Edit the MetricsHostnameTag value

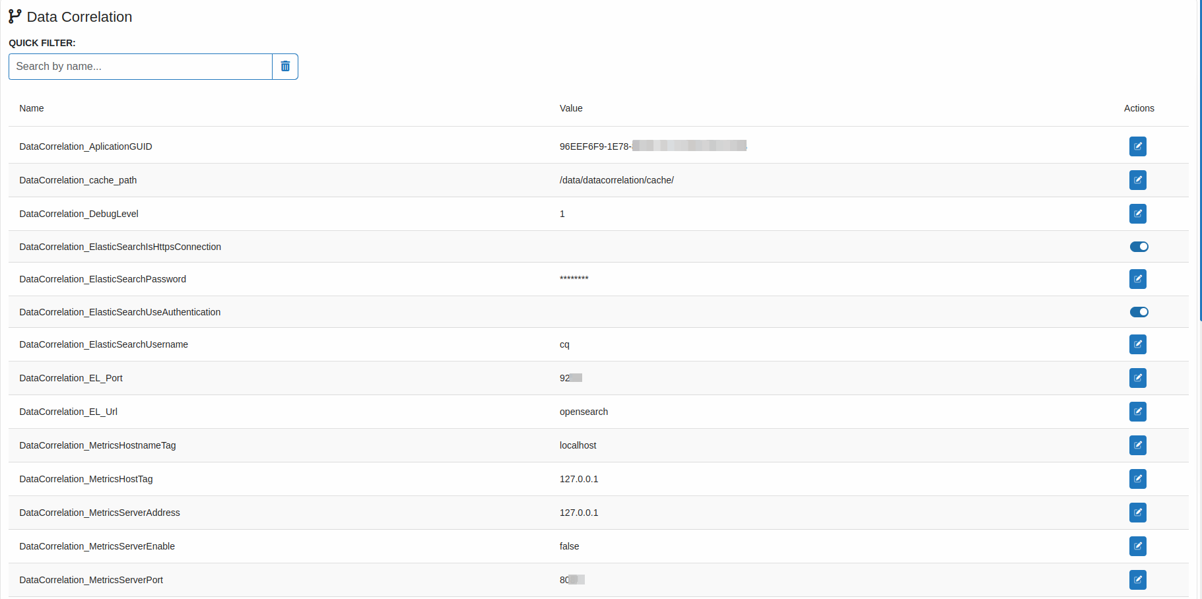(x=1137, y=445)
